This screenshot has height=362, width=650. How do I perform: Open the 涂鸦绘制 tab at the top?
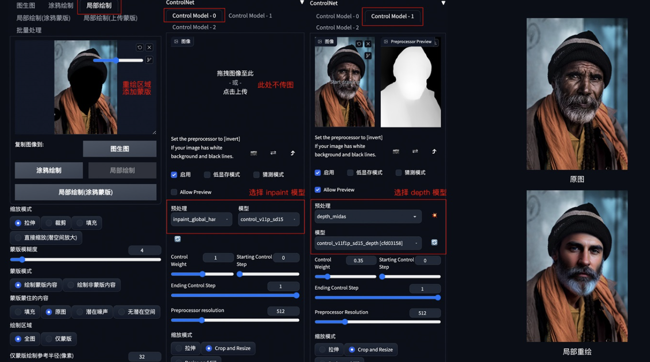pyautogui.click(x=61, y=6)
